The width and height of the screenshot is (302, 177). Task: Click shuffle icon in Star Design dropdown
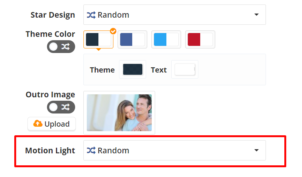coord(91,15)
